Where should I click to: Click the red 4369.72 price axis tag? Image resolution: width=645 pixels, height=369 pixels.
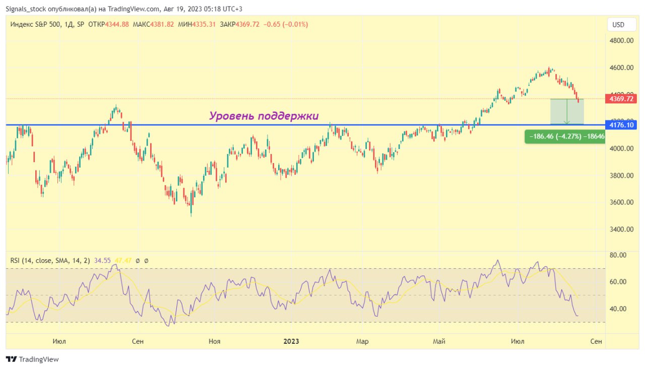click(621, 99)
